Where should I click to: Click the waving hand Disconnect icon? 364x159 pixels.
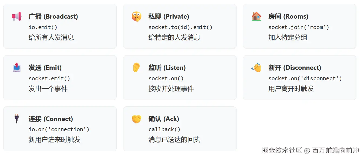point(256,67)
